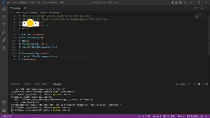Open the Explorer view in activity bar
Screen dimensions: 210x118
pyautogui.click(x=4, y=9)
